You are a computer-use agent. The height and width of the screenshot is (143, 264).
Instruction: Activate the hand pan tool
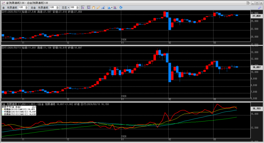pyautogui.click(x=93, y=8)
